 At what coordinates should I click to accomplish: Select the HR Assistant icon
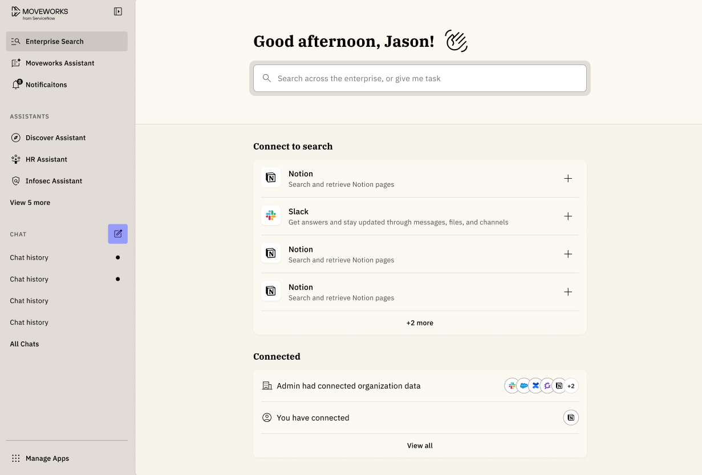click(x=16, y=159)
